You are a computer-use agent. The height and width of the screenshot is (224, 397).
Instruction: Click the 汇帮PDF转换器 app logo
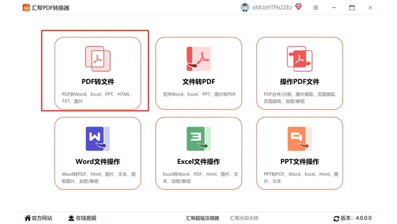(26, 7)
